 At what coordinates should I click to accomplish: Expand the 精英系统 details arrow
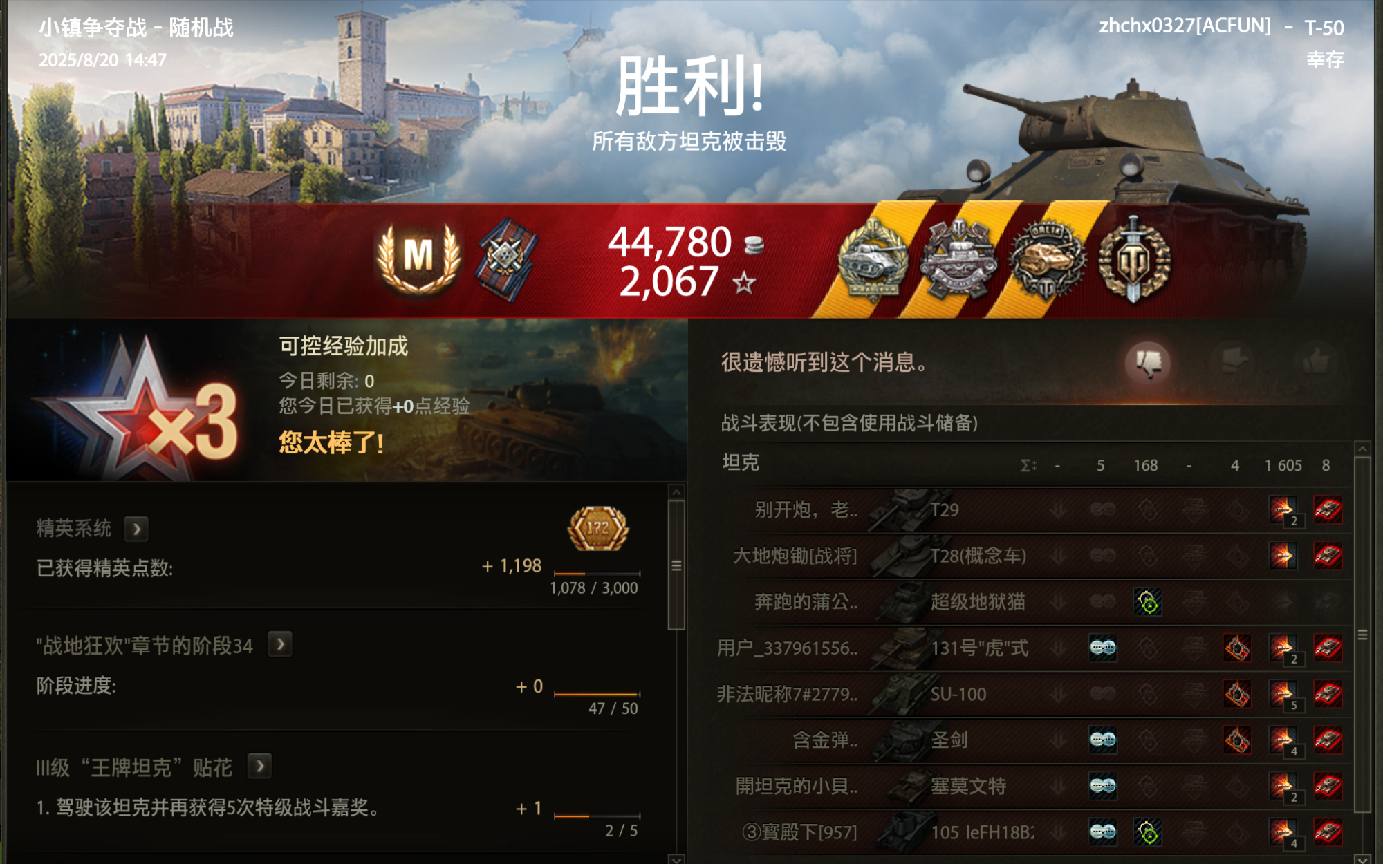[136, 529]
